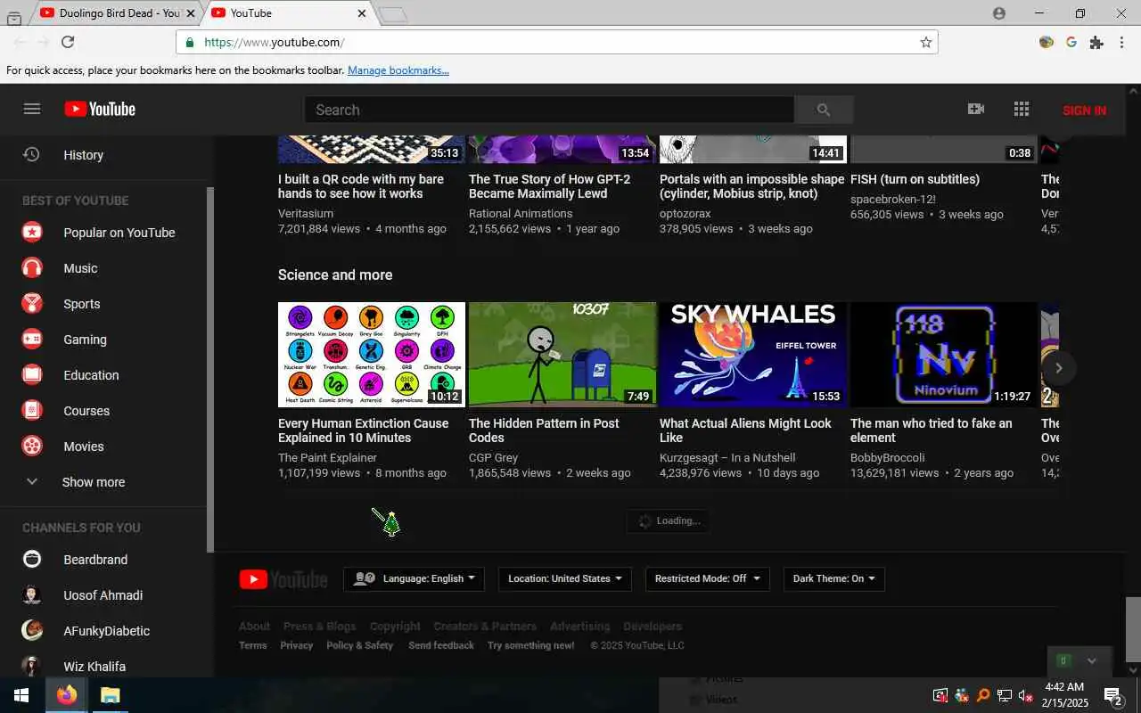Image resolution: width=1141 pixels, height=713 pixels.
Task: Open the QR code video title
Action: point(361,186)
